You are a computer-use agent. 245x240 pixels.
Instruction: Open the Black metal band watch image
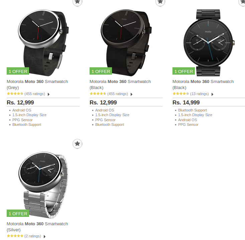(209, 43)
